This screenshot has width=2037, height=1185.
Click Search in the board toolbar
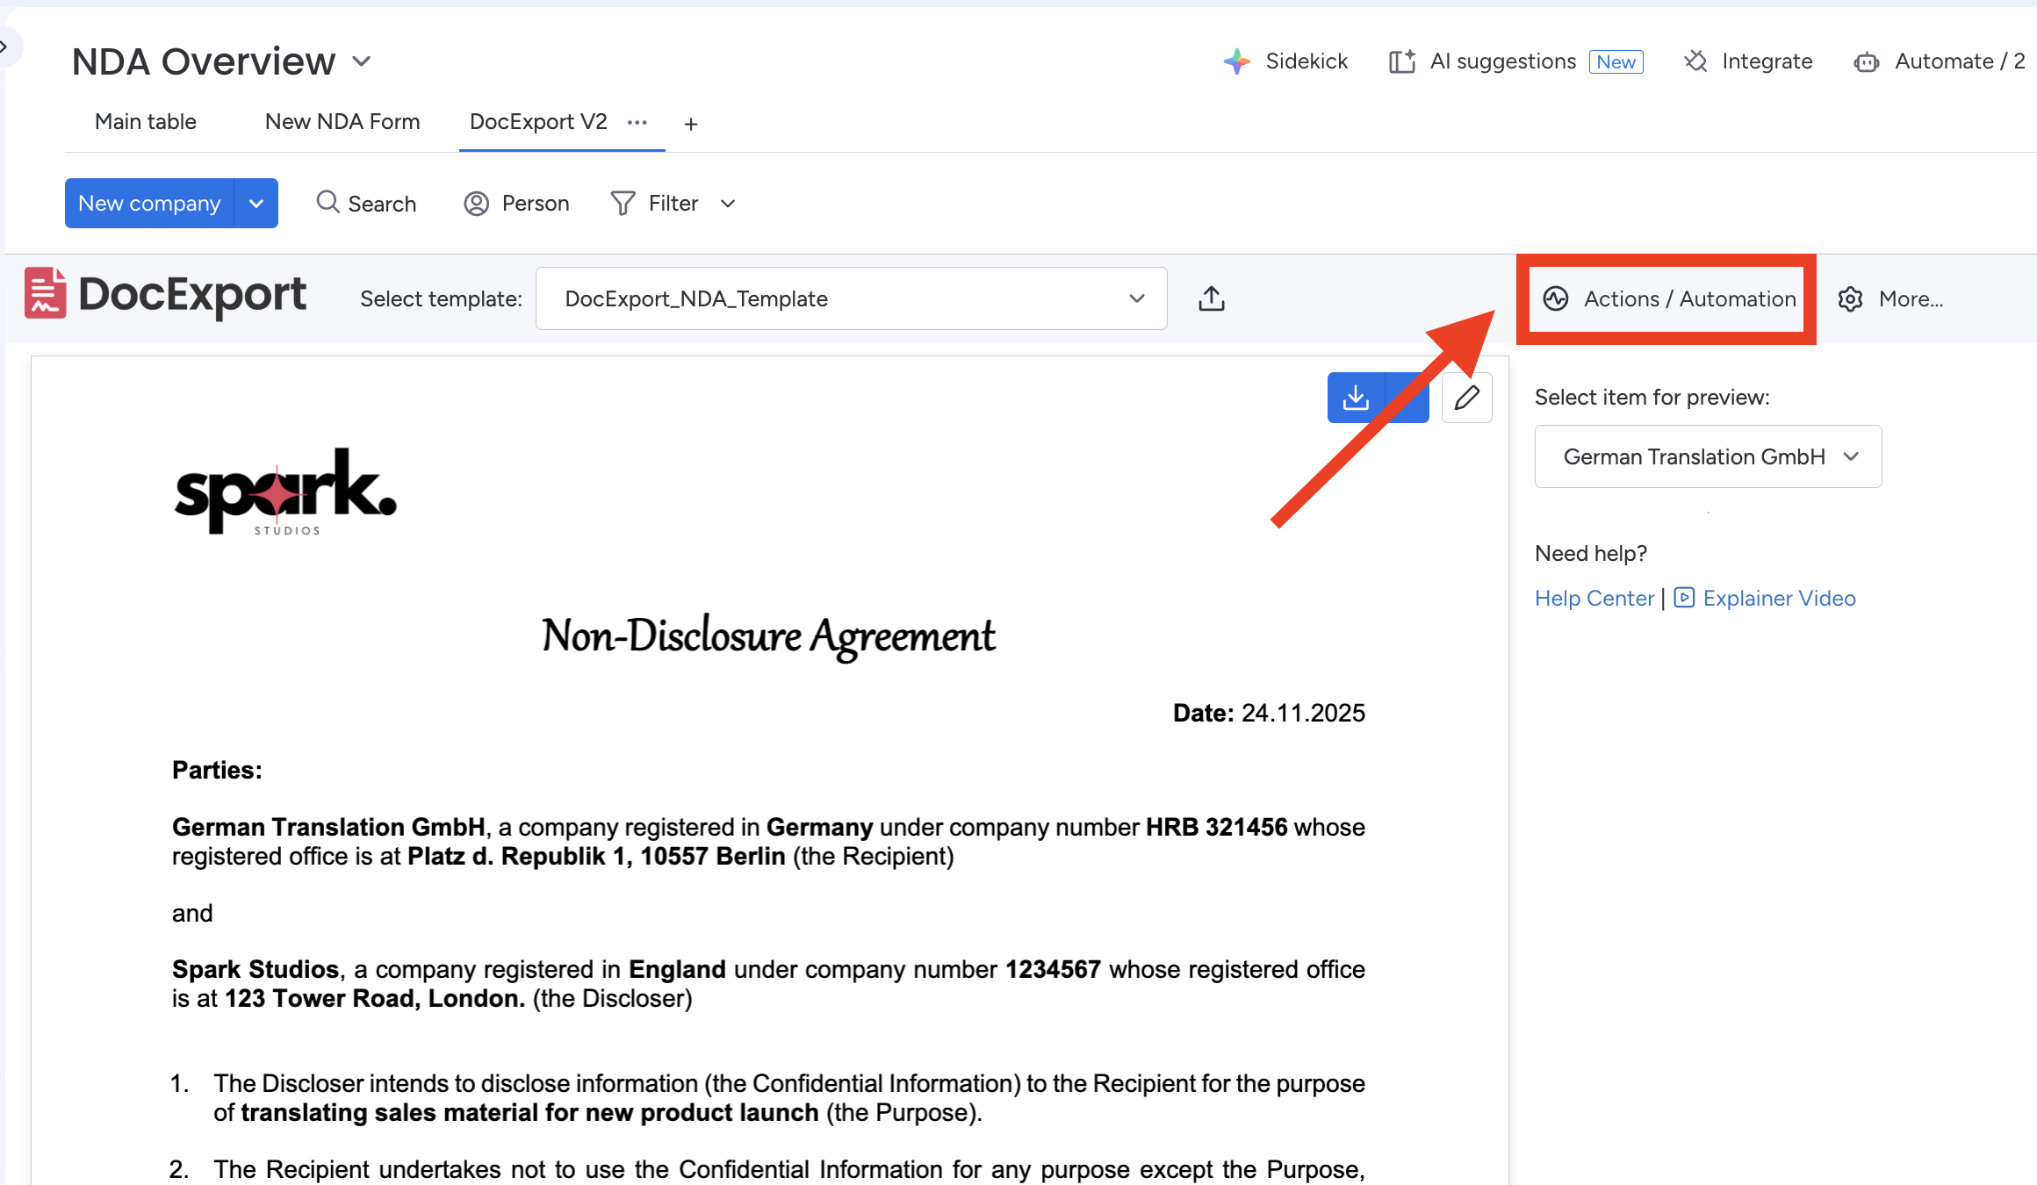click(x=366, y=204)
